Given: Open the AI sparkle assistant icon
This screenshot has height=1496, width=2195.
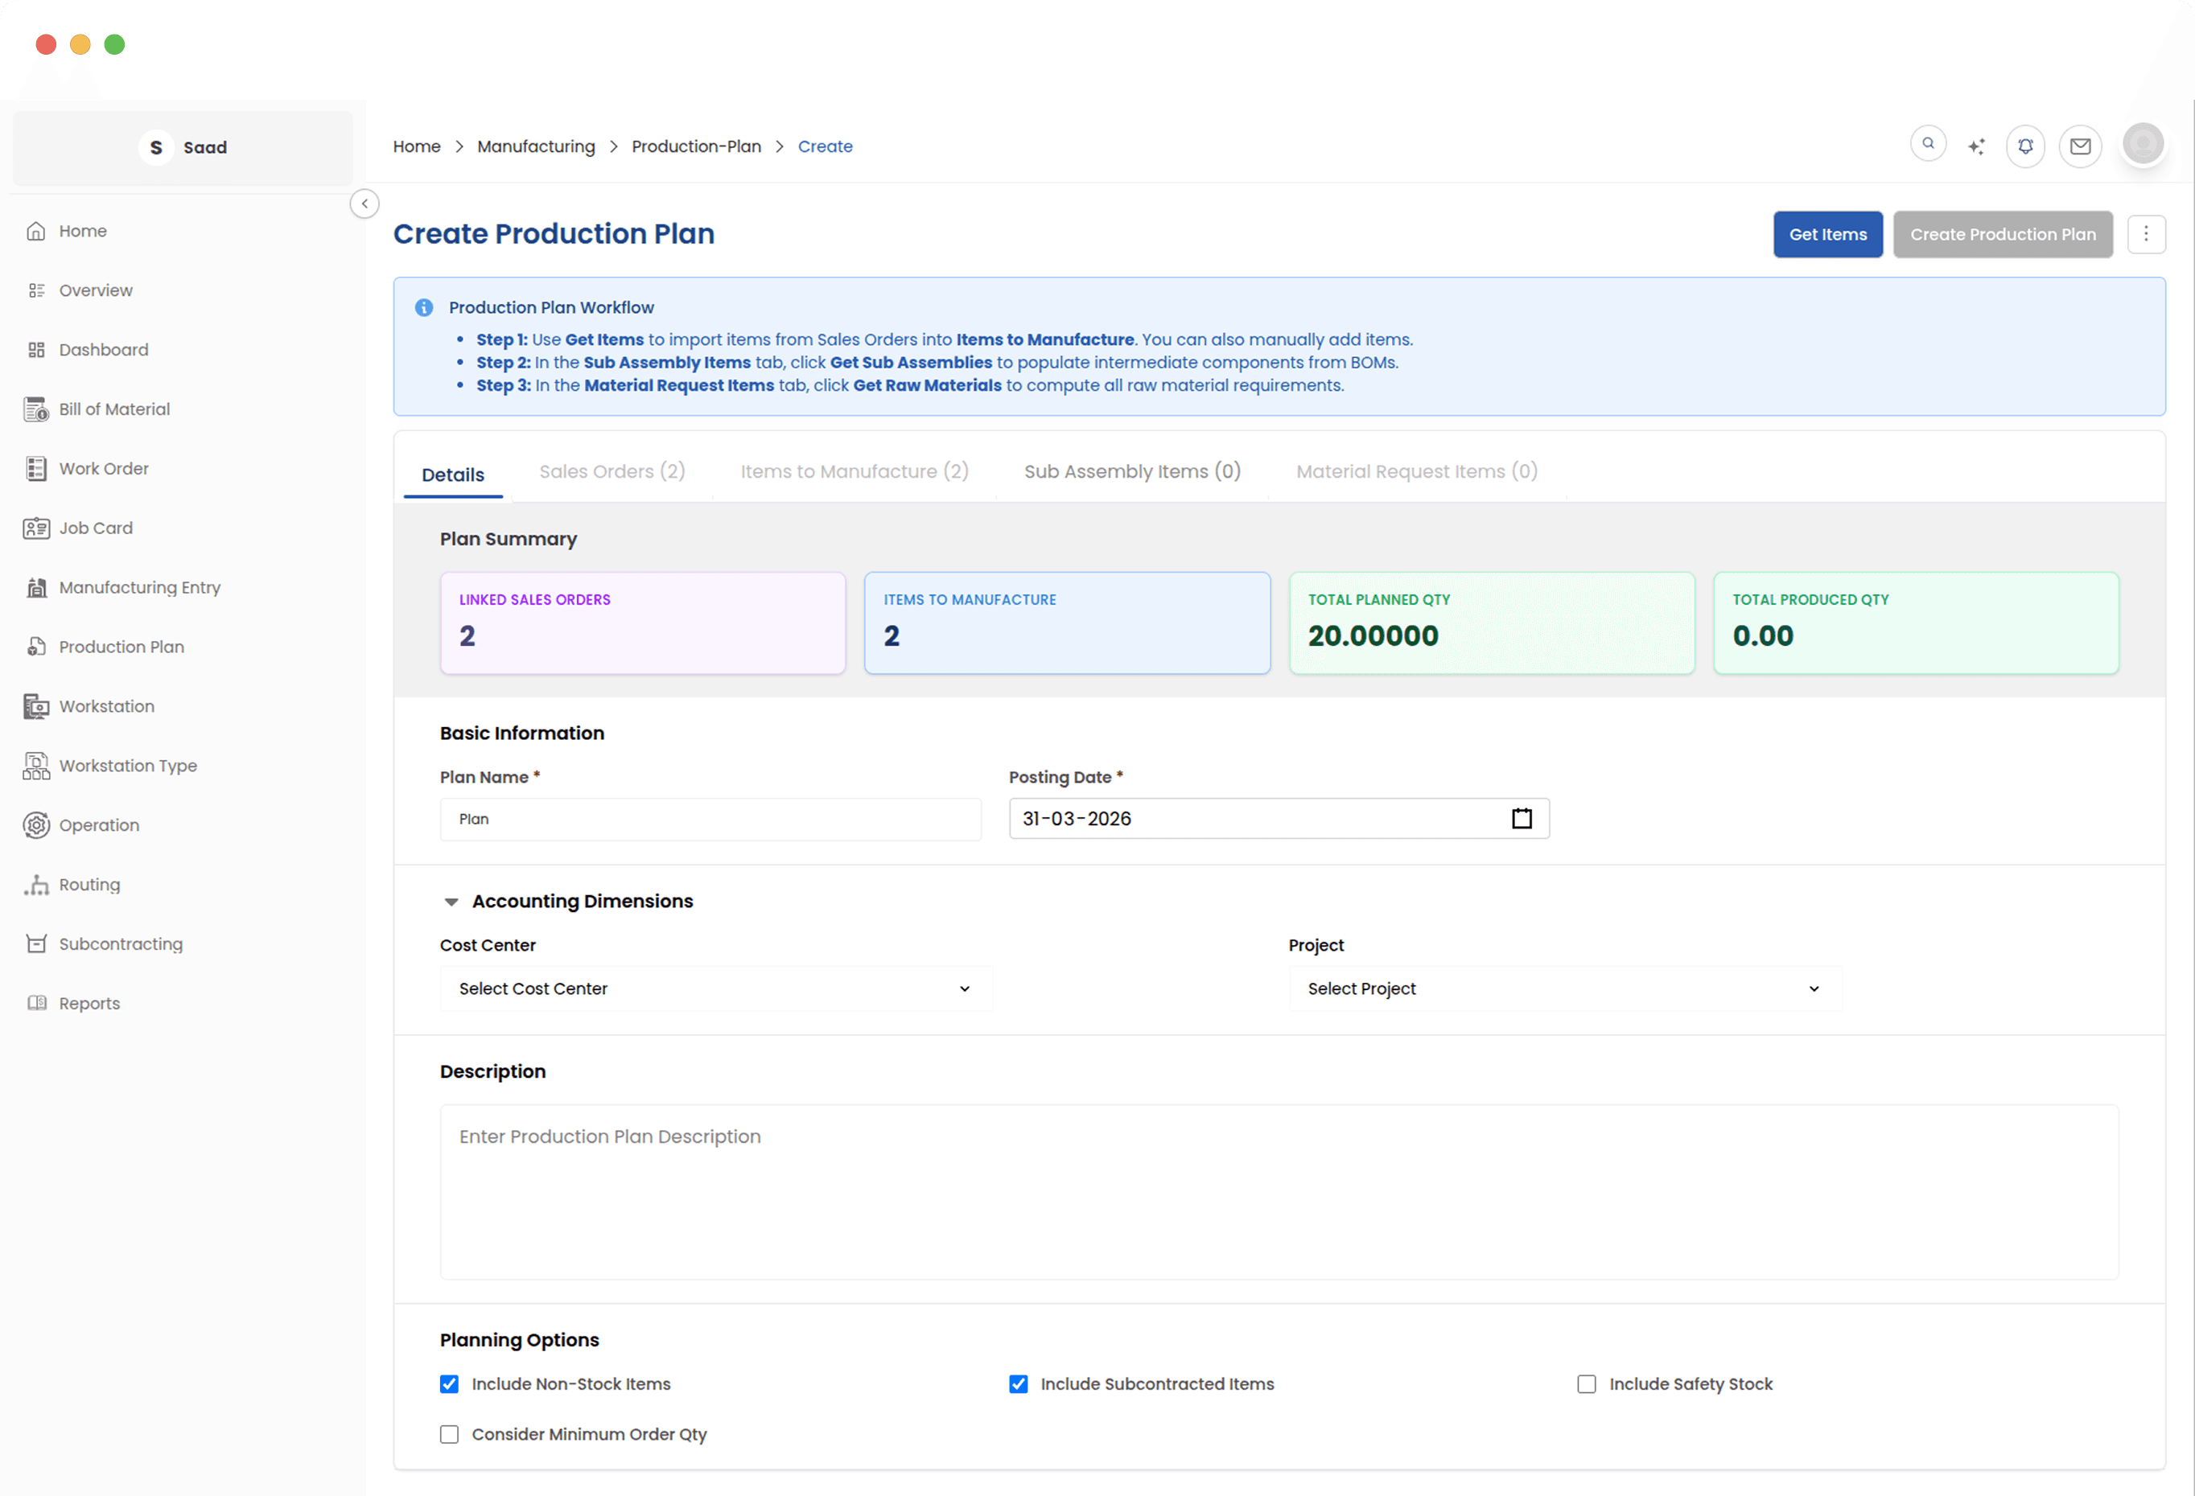Looking at the screenshot, I should click(1976, 146).
